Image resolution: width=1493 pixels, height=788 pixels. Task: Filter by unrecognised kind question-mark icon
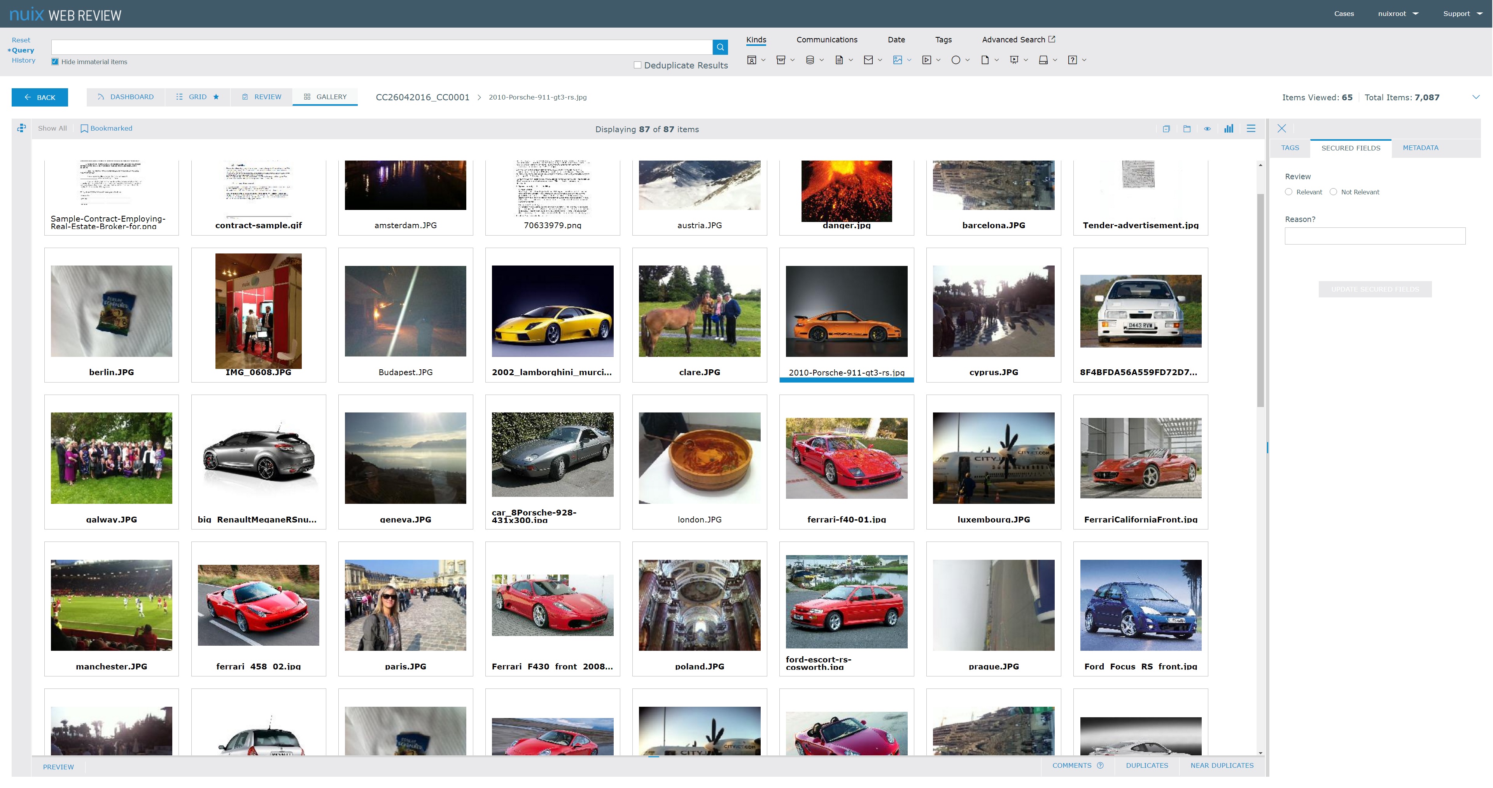click(x=1072, y=60)
